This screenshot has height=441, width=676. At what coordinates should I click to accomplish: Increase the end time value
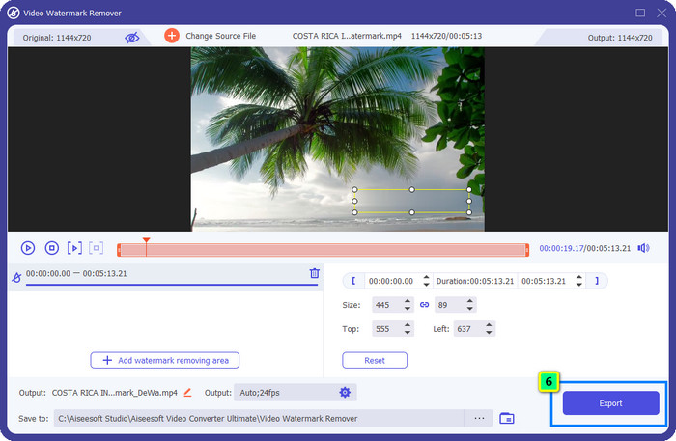(x=579, y=277)
